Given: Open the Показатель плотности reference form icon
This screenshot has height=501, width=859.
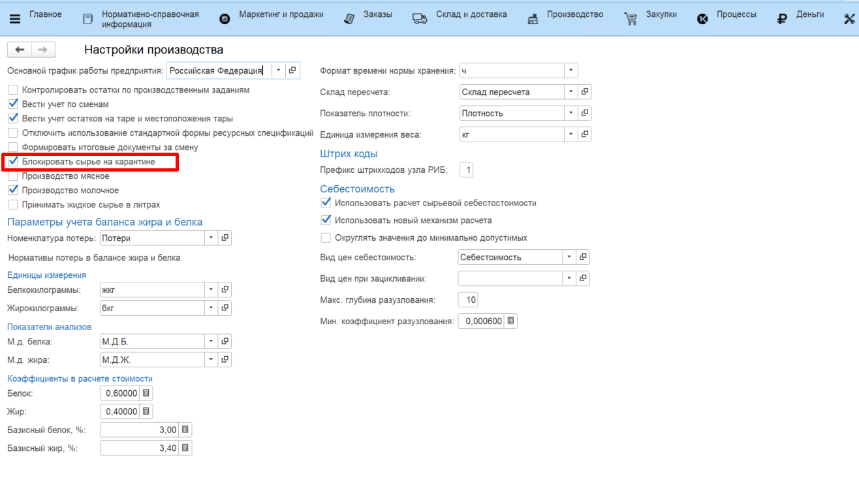Looking at the screenshot, I should point(585,113).
